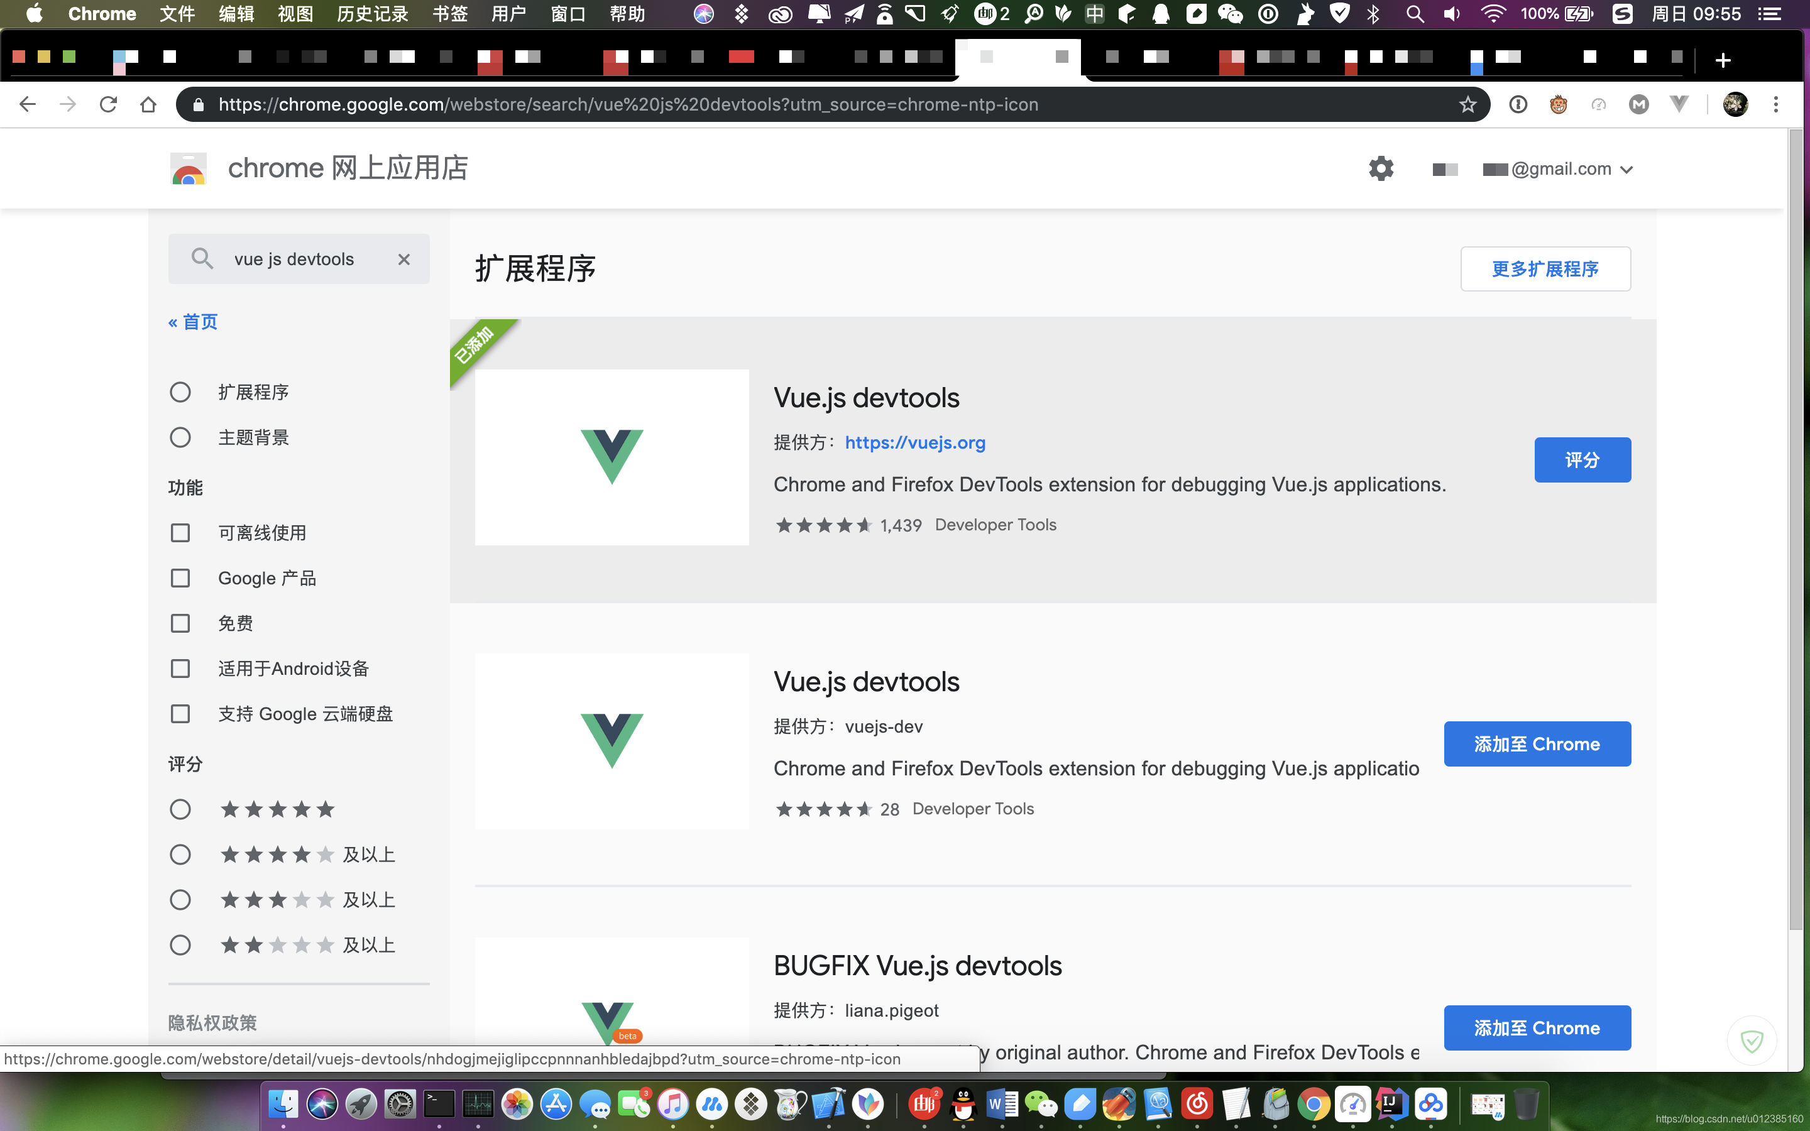
Task: Enable 支持 Google 云端硬盘 checkbox
Action: tap(180, 714)
